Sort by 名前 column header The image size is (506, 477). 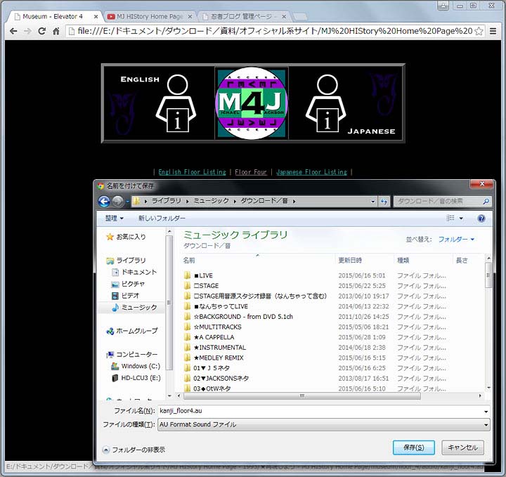click(189, 260)
